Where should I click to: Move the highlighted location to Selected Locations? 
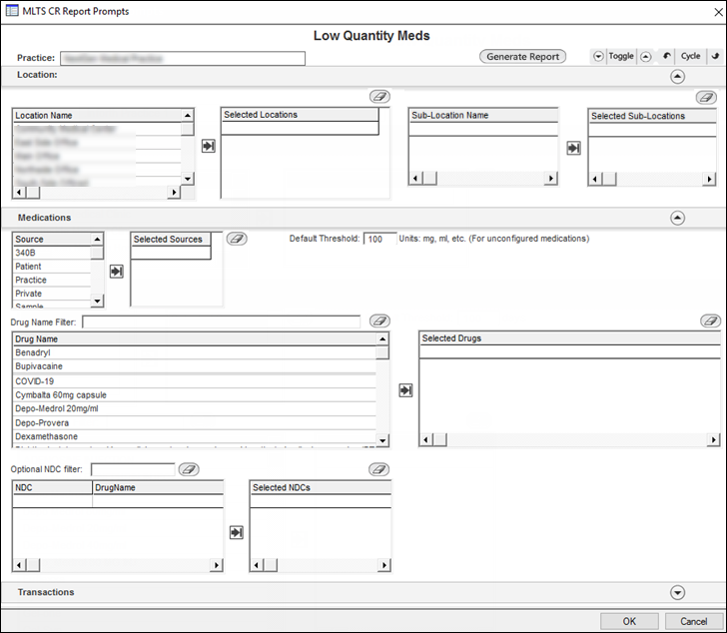pyautogui.click(x=208, y=146)
